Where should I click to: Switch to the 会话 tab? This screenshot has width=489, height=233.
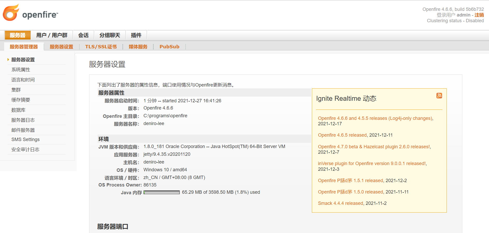pos(83,35)
